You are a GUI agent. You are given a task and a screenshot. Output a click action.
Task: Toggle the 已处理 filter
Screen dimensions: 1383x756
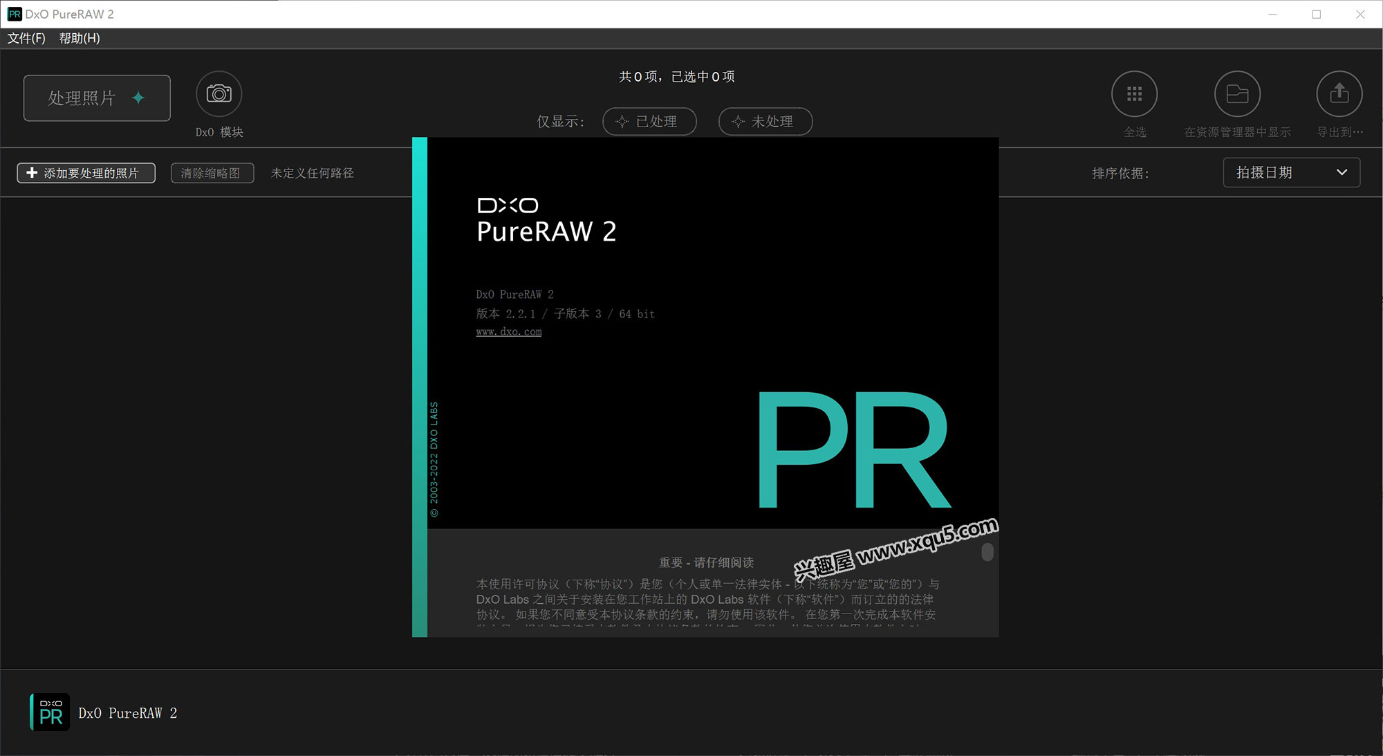click(x=649, y=122)
